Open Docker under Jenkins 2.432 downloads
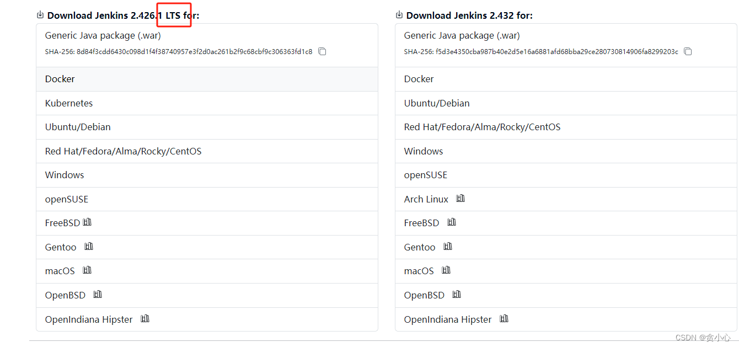The image size is (739, 347). (566, 79)
